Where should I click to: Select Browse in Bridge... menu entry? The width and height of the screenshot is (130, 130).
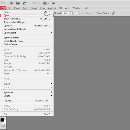27,19
